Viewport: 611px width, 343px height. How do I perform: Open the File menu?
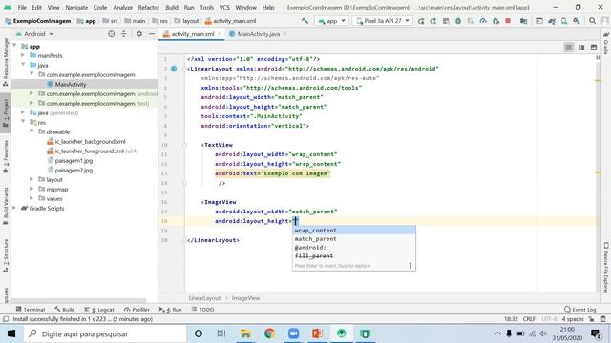pos(22,7)
